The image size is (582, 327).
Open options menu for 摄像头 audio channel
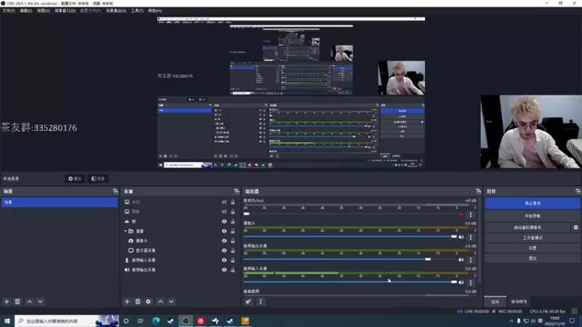point(471,238)
